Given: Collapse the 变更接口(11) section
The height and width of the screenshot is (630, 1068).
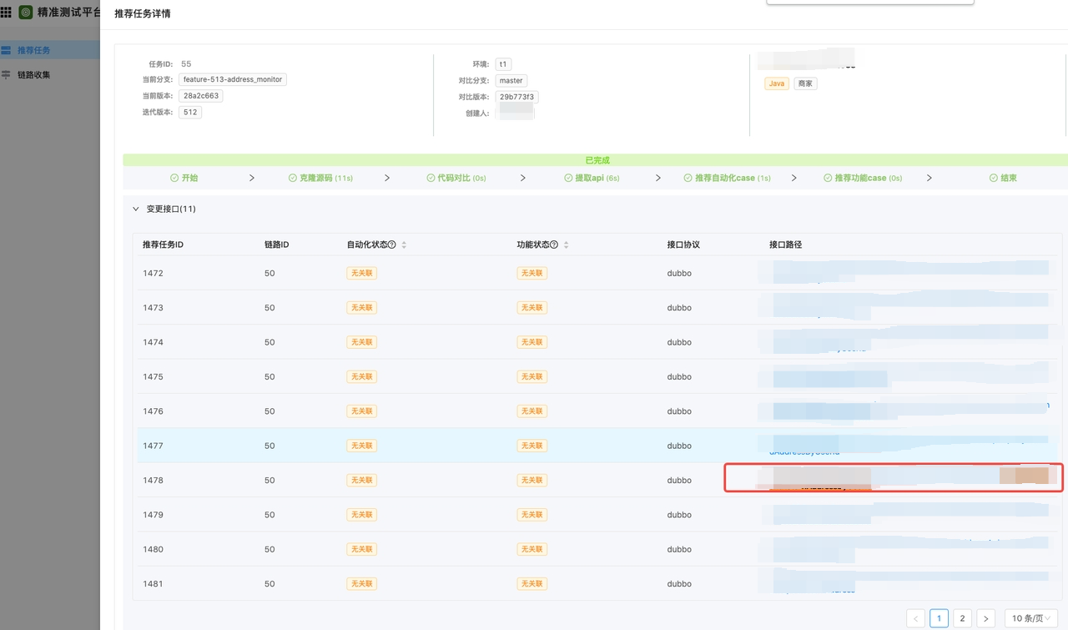Looking at the screenshot, I should click(136, 209).
